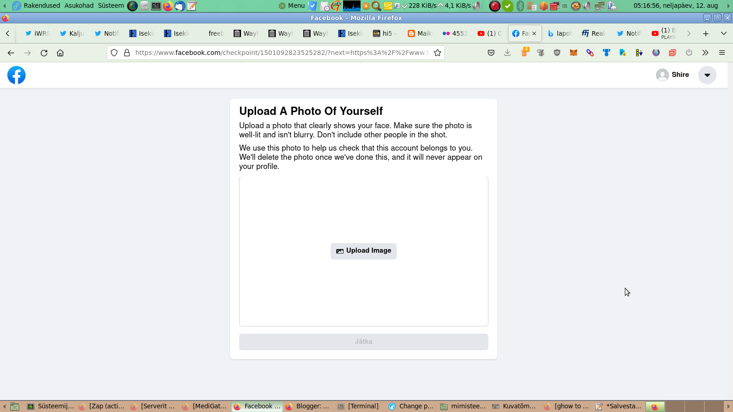Click the firewall tray icon

click(555, 6)
